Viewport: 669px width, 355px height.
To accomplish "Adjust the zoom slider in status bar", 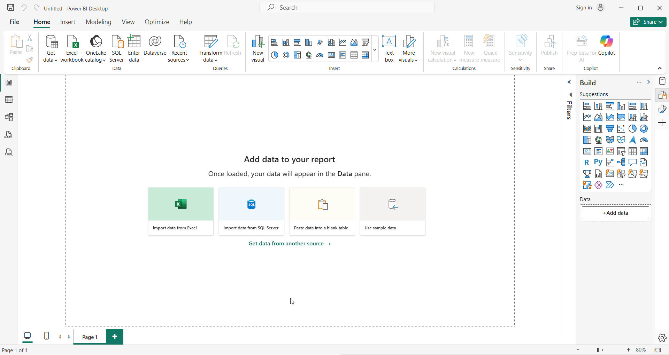I will tap(598, 350).
